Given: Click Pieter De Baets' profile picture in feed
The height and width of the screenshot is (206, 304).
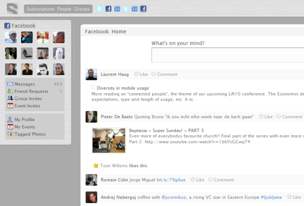Looking at the screenshot, I should 91,117.
